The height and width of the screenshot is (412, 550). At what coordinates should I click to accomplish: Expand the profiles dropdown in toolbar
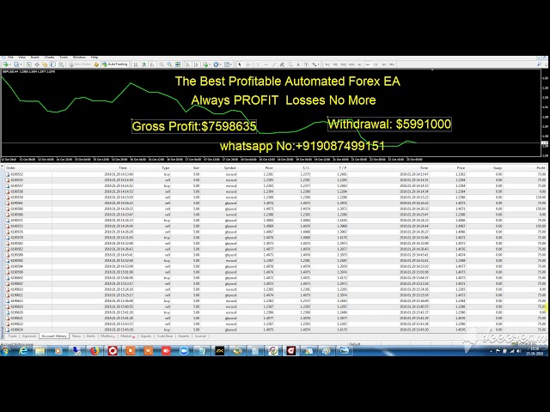[x=17, y=64]
